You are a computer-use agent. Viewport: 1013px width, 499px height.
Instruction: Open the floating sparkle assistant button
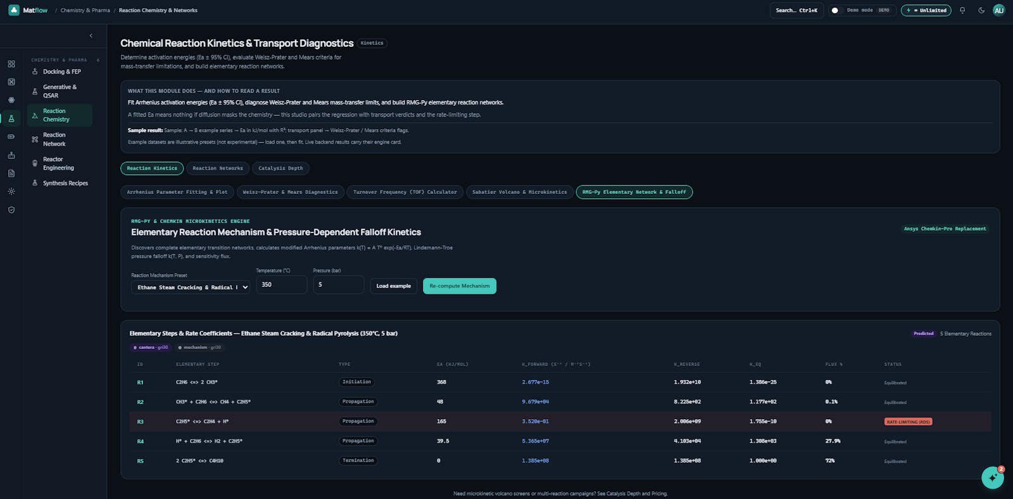point(993,477)
